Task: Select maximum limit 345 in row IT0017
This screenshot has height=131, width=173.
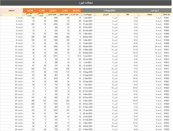Action: click(29, 69)
